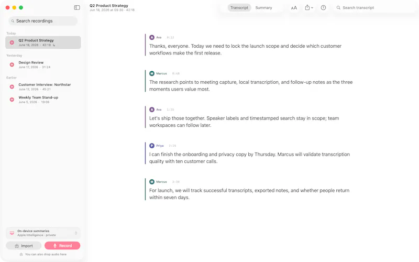The image size is (419, 262).
Task: Click the paragraph starting "Let's ship those together"
Action: 244,122
